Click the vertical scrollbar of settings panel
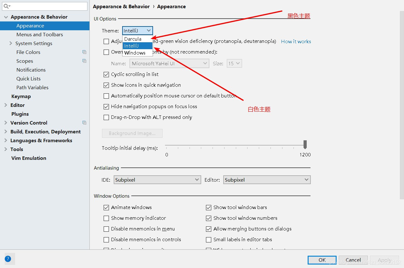This screenshot has height=268, width=404. point(402,105)
